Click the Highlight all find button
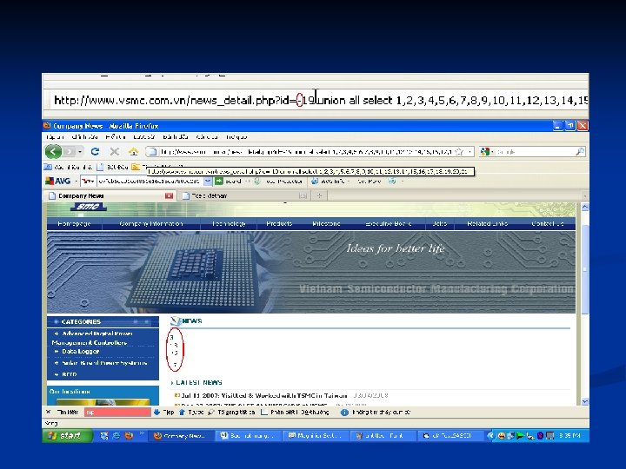This screenshot has width=626, height=469. (x=231, y=412)
